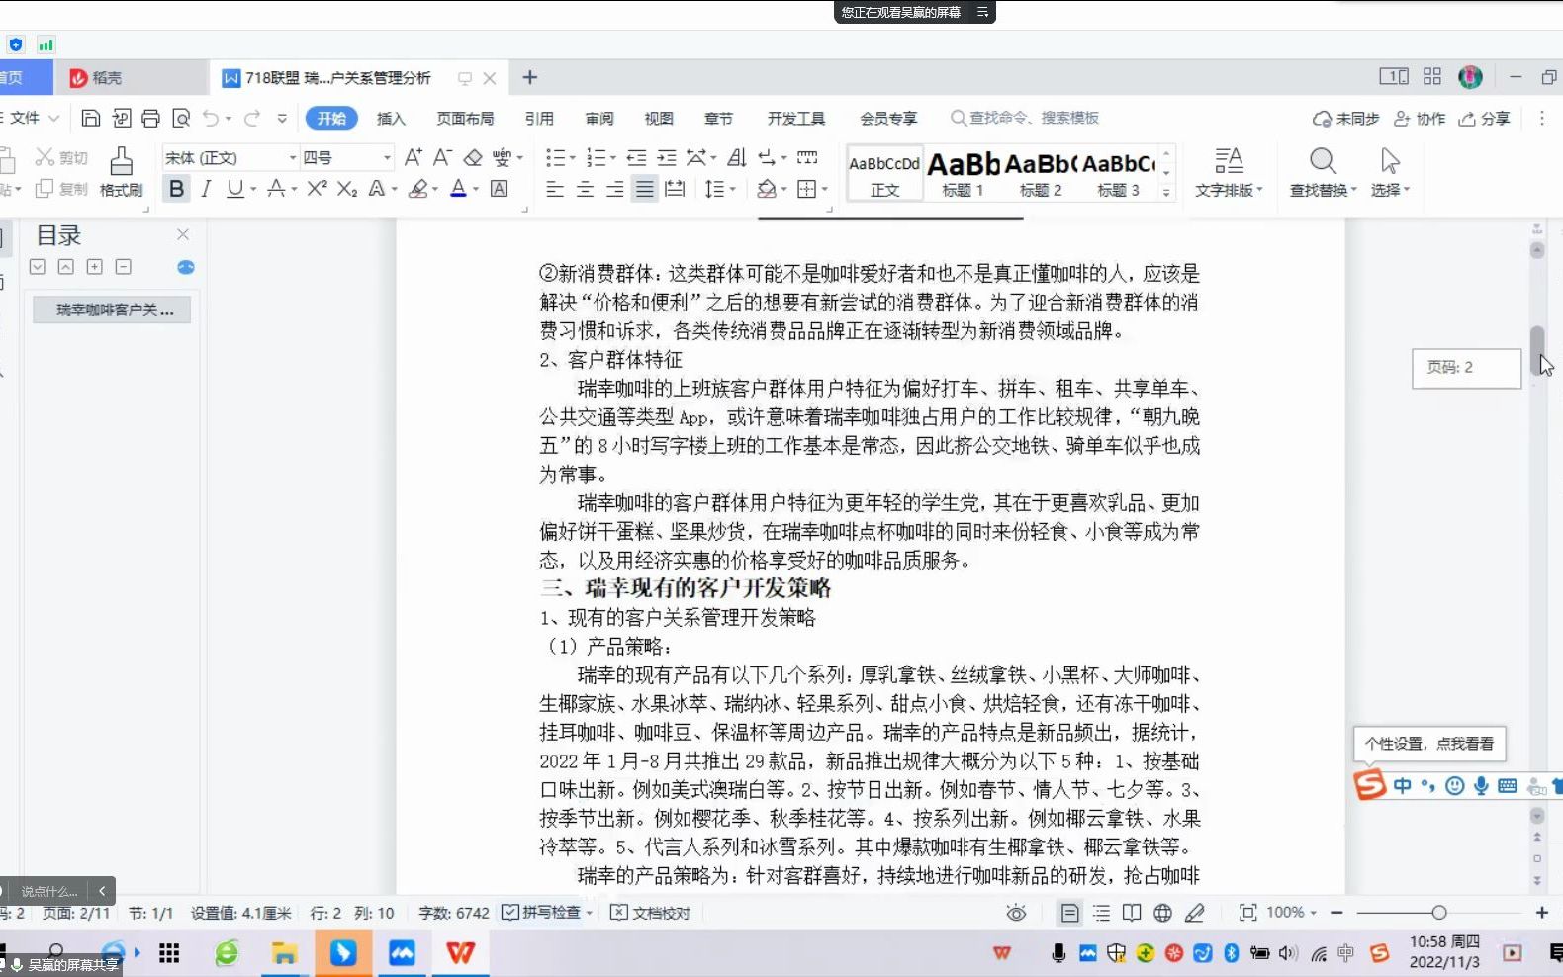Open the numbered list dropdown arrow
The image size is (1563, 977).
click(611, 158)
